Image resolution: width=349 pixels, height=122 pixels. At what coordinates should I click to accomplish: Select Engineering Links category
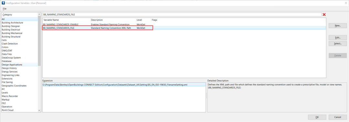pyautogui.click(x=20, y=75)
